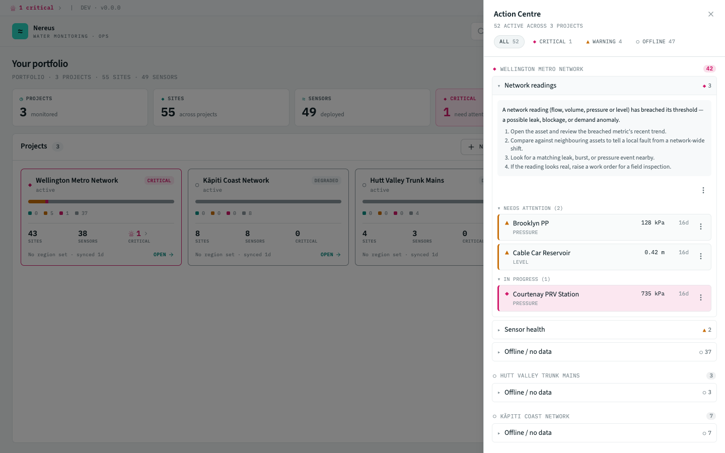
Task: Click WELLINGTON METRO NETWORK group header
Action: pyautogui.click(x=542, y=69)
